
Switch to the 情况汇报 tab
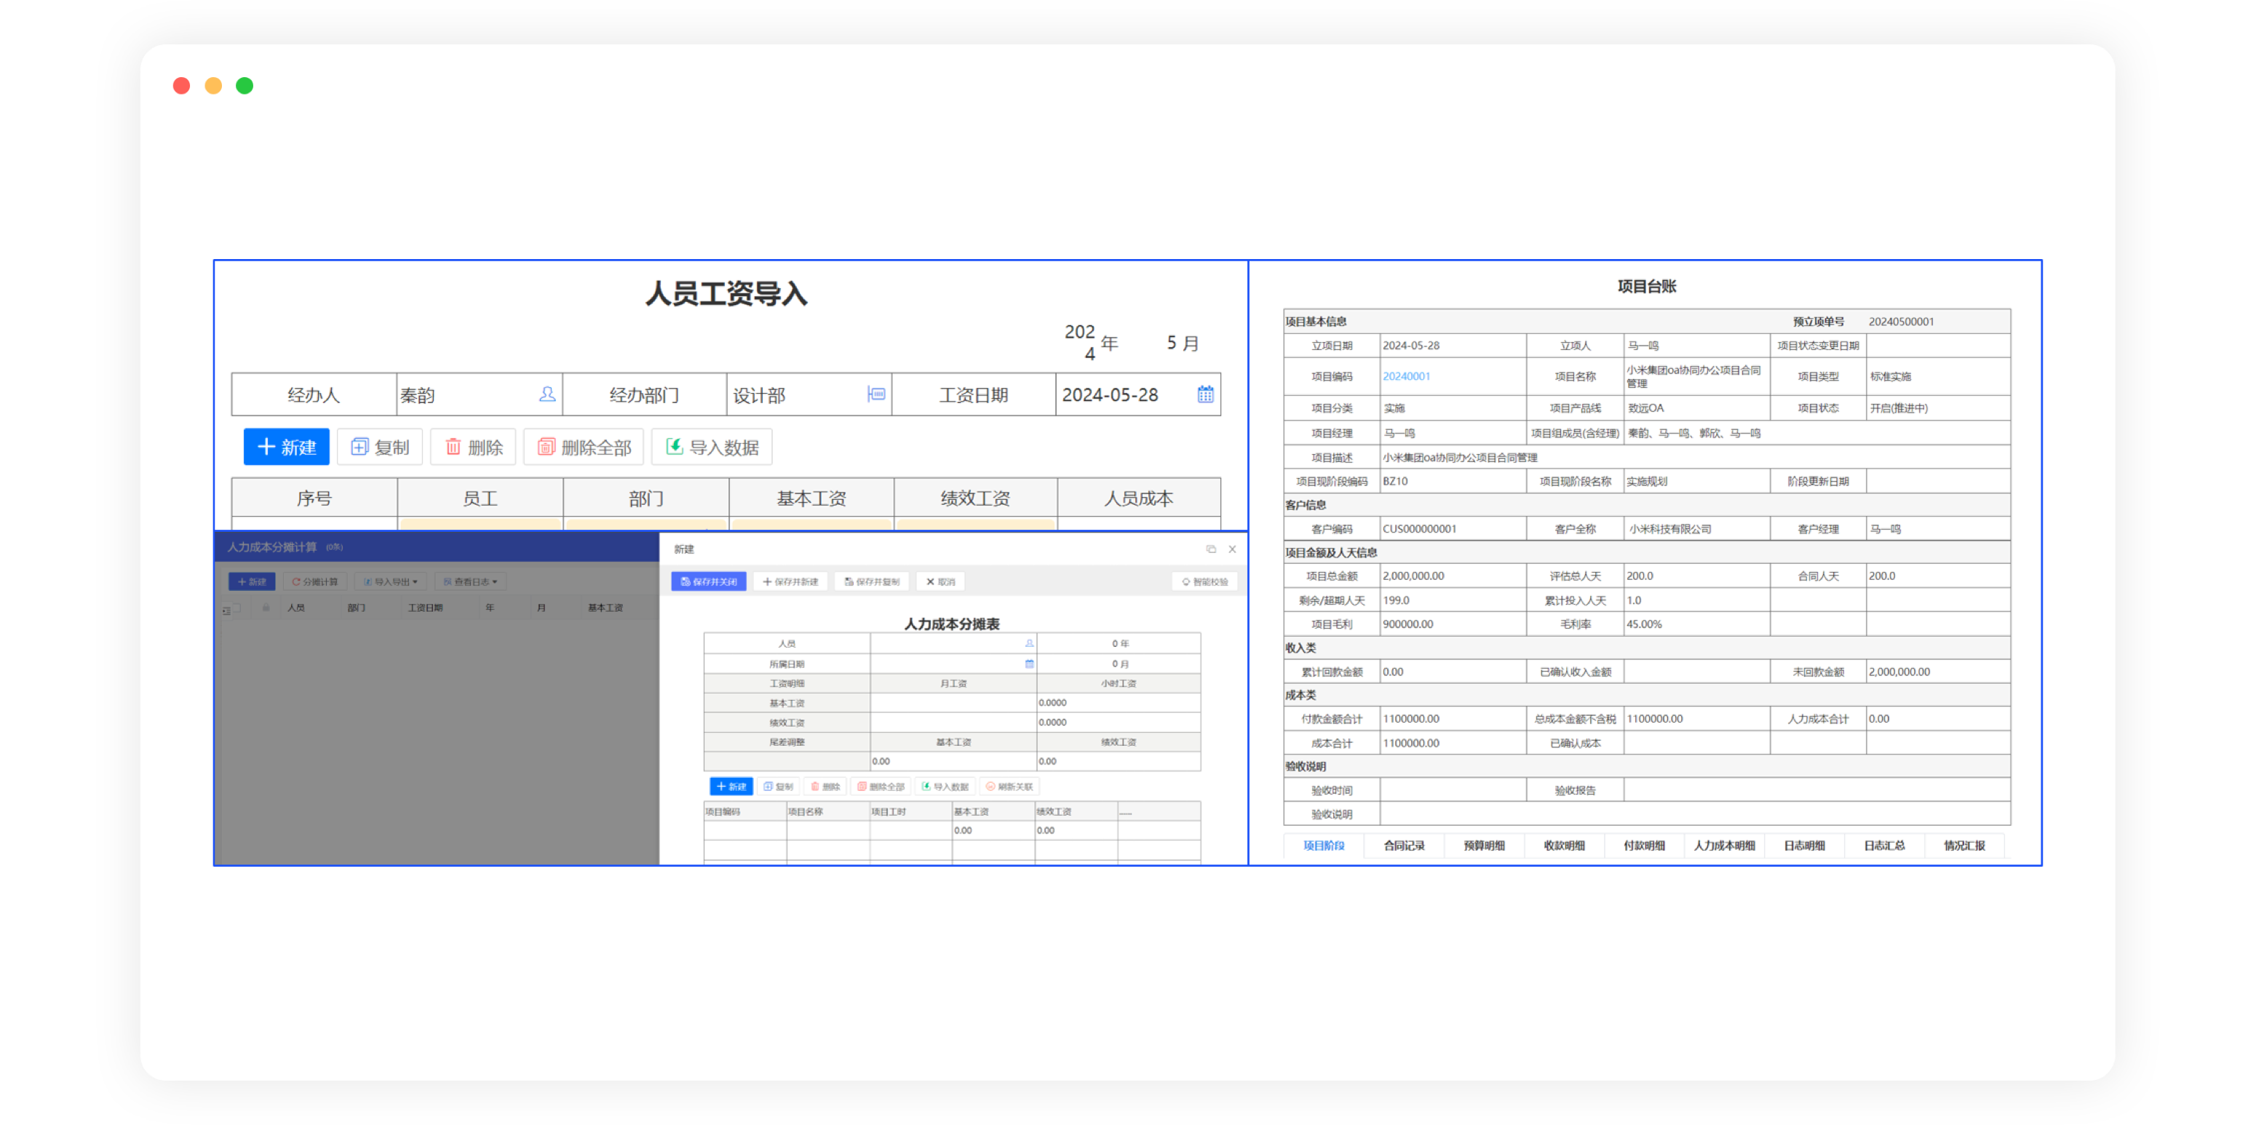(1964, 846)
